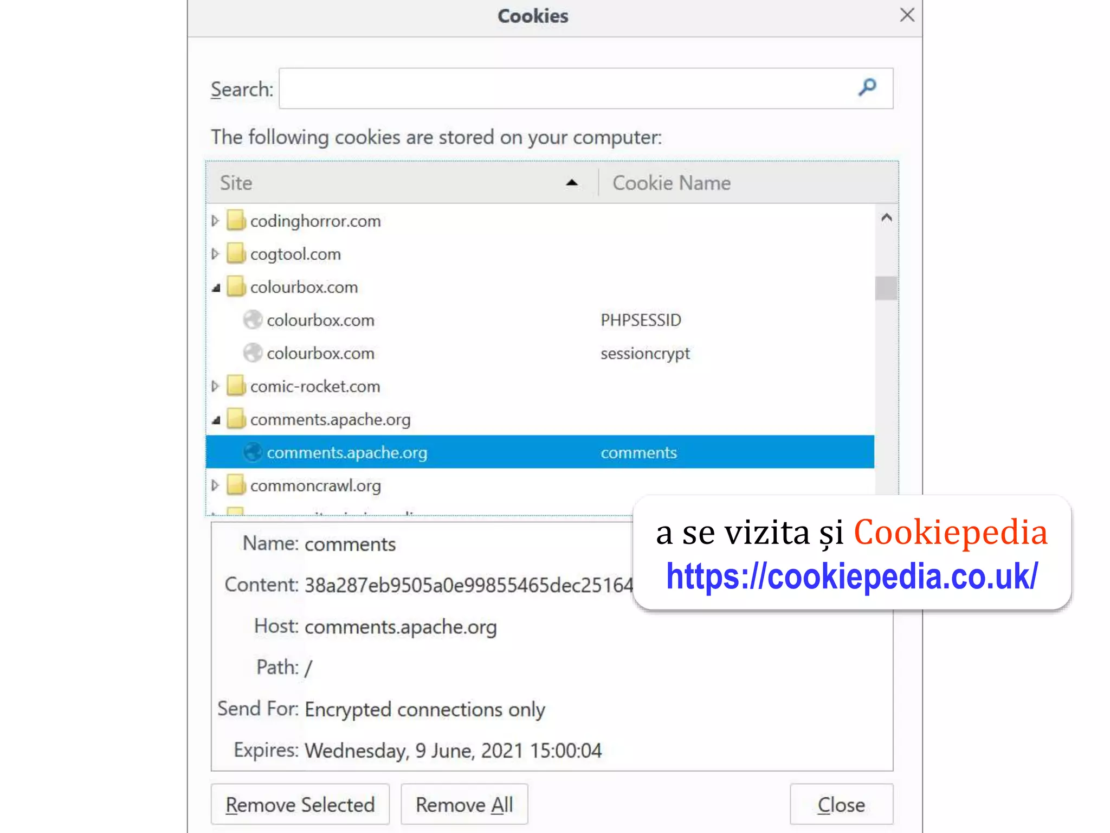The width and height of the screenshot is (1110, 833).
Task: Open the cookiepedia.co.uk link
Action: [x=851, y=576]
